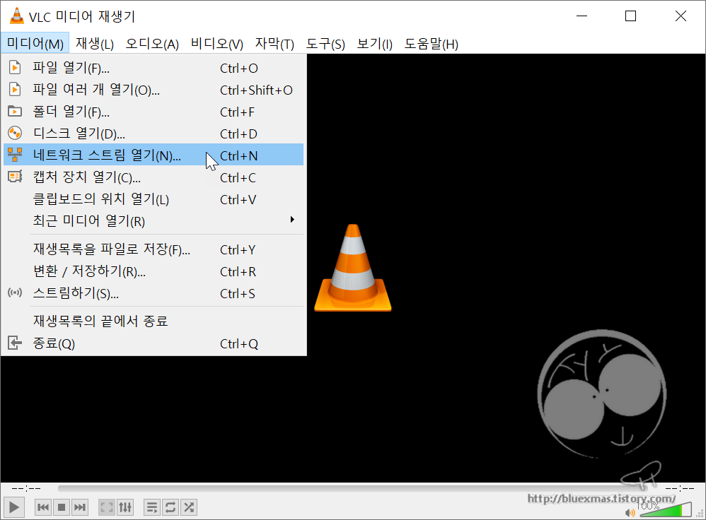
Task: Open the 도움말(H) menu
Action: pos(432,44)
